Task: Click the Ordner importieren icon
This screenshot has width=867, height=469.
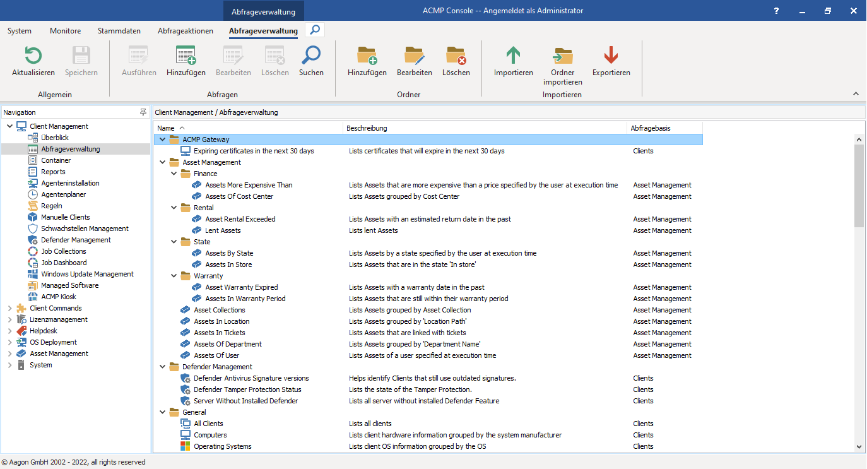Action: pos(562,56)
